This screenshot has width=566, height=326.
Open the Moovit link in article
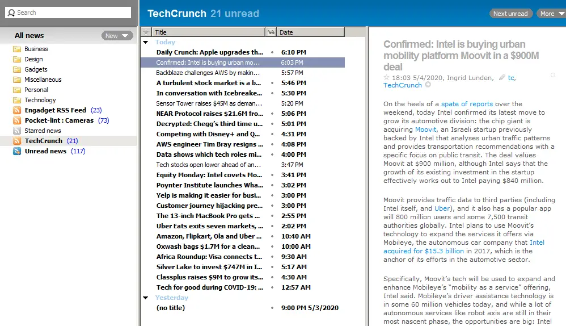pos(425,129)
